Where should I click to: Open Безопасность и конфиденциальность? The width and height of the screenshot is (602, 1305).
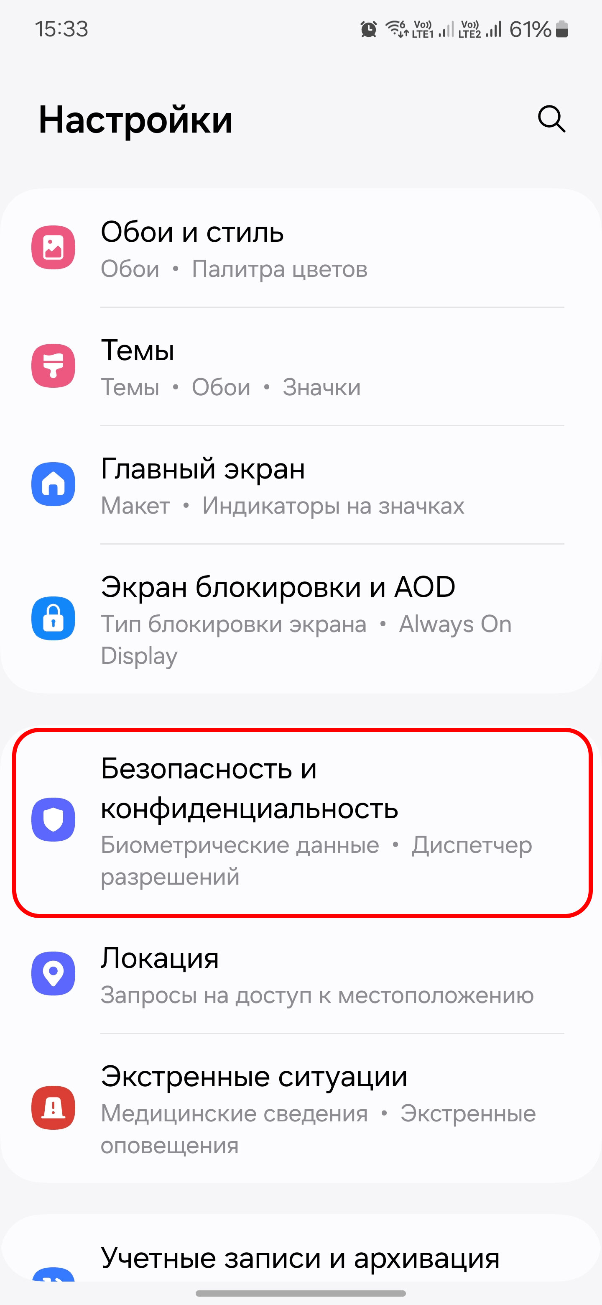tap(302, 822)
